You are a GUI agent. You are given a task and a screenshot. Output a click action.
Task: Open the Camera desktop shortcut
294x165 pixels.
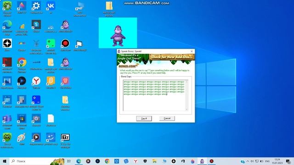[x=36, y=120]
